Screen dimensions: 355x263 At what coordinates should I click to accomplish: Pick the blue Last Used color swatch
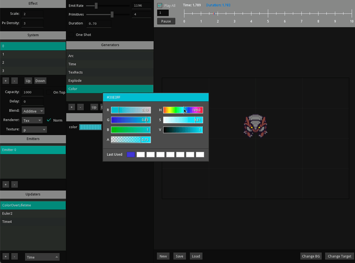[130, 155]
